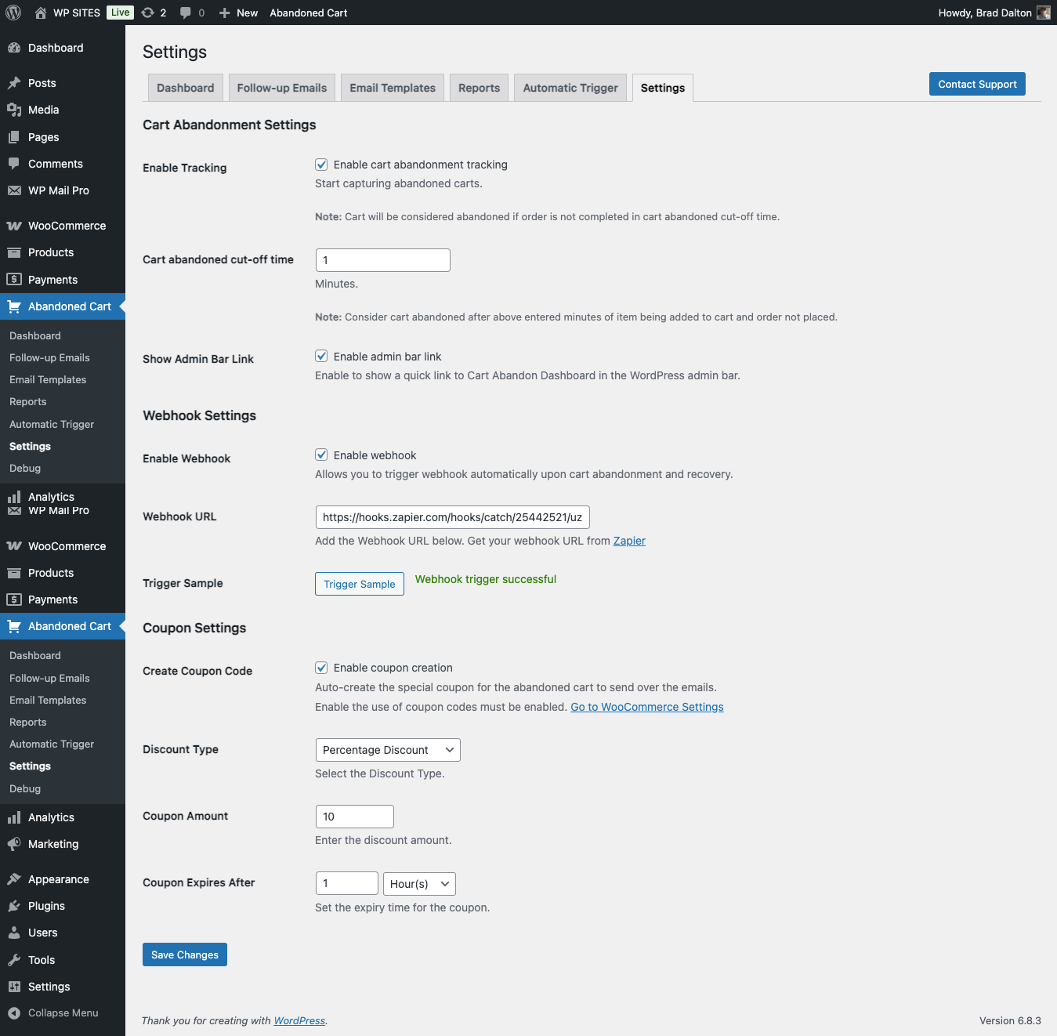Click into the Webhook URL field
Screen dimensions: 1057x1036
click(452, 517)
